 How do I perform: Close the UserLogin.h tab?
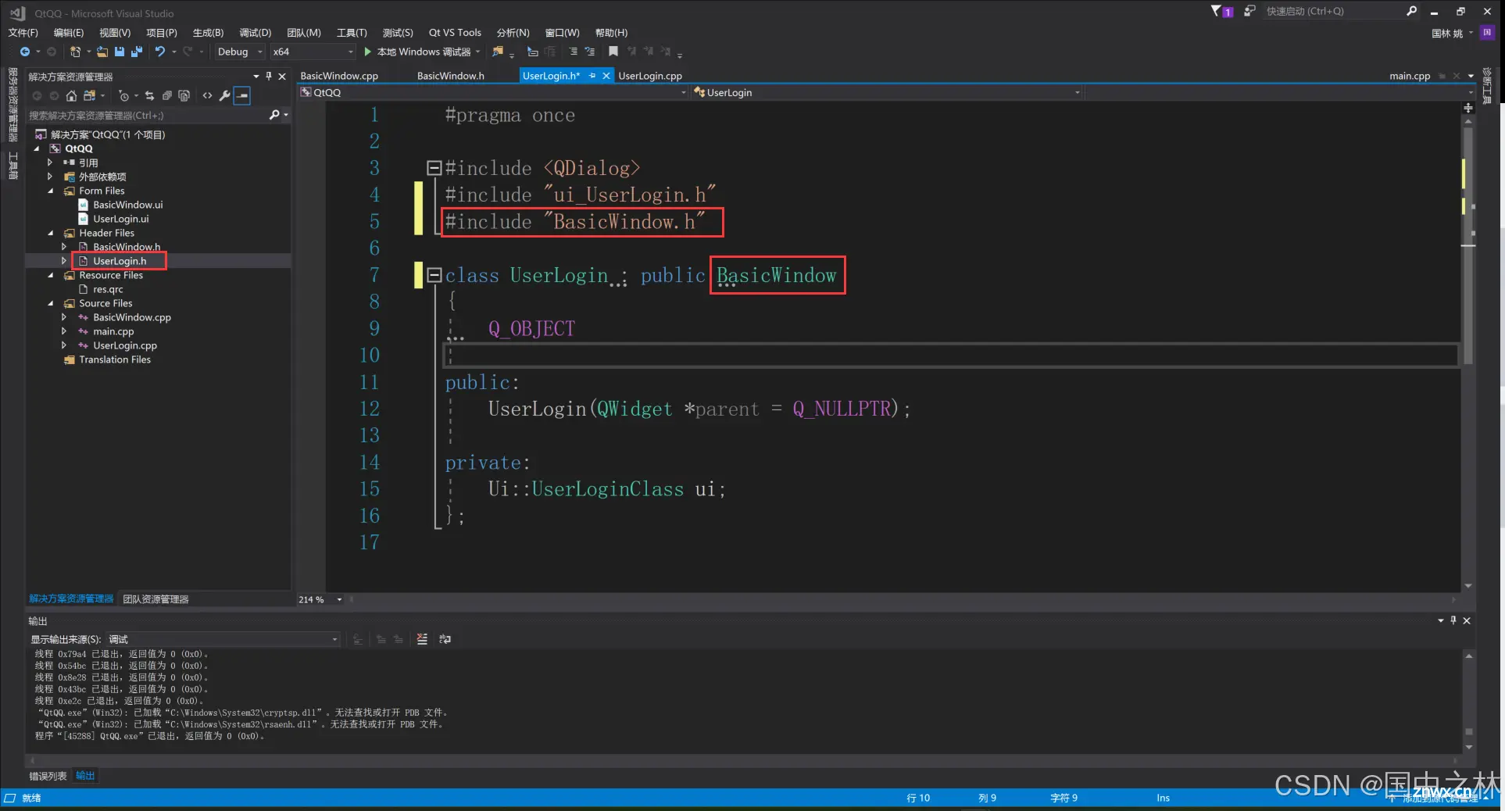pyautogui.click(x=606, y=76)
